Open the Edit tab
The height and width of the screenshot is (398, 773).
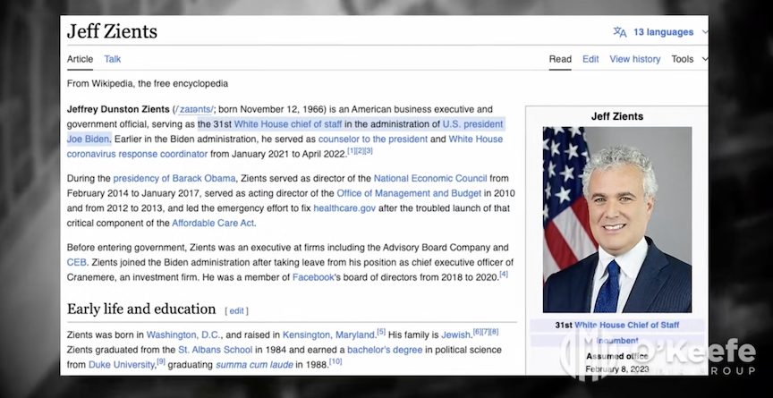pos(590,59)
